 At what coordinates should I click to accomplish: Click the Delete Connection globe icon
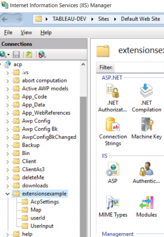(42, 55)
